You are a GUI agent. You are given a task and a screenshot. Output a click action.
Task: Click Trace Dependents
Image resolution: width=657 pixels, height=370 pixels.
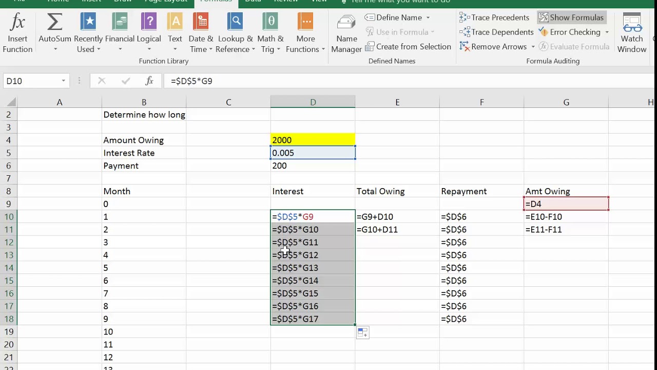point(496,32)
